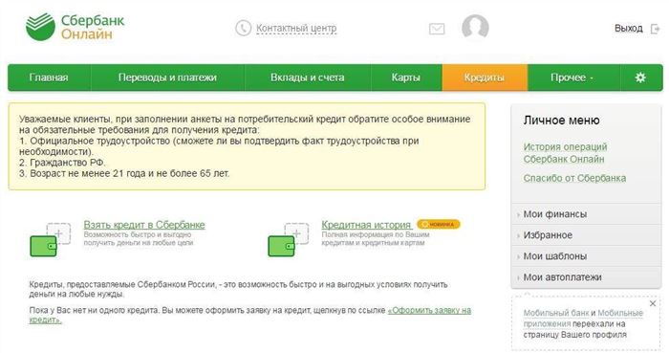This screenshot has height=353, width=669.
Task: Open Взять кредит в Сбербанке link
Action: [144, 225]
